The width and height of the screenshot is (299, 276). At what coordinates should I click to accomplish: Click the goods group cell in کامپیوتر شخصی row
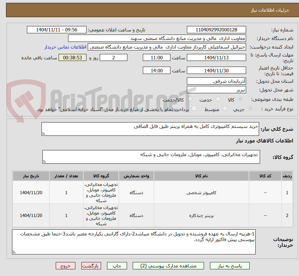[101, 193]
